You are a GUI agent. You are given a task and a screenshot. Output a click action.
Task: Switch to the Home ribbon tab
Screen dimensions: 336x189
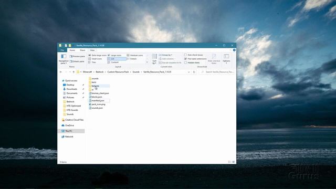click(72, 50)
